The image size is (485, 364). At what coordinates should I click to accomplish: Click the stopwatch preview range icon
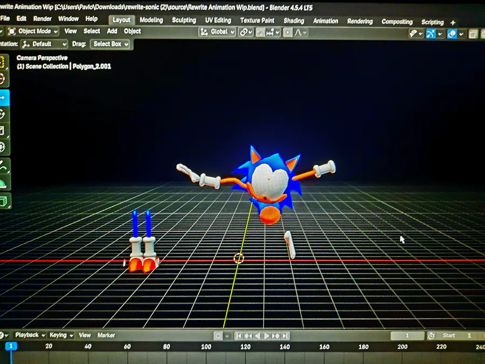point(432,336)
